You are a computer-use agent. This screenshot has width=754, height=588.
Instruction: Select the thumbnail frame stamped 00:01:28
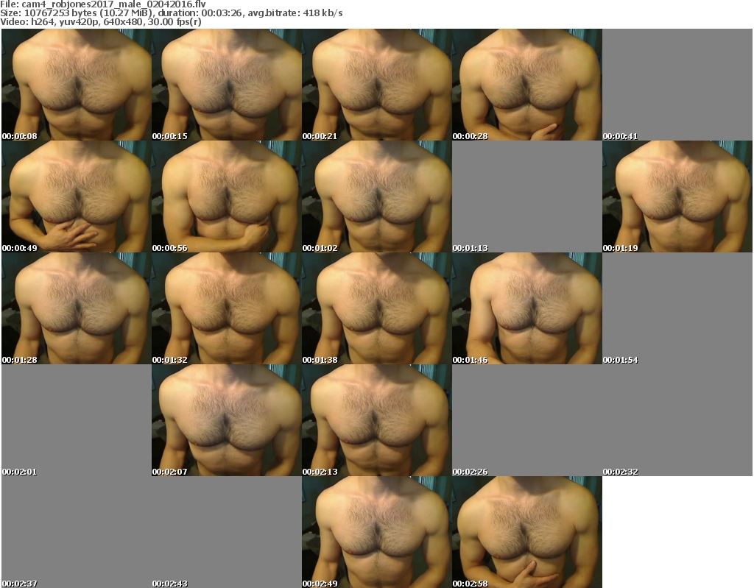77,308
